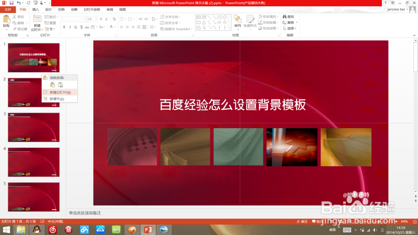Open Shape Effects (形状效果) menu
The width and height of the screenshot is (418, 235).
pyautogui.click(x=268, y=28)
